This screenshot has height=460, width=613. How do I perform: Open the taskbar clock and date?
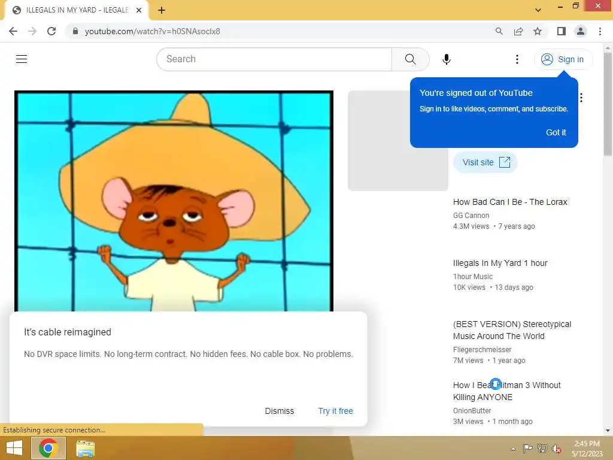point(587,449)
